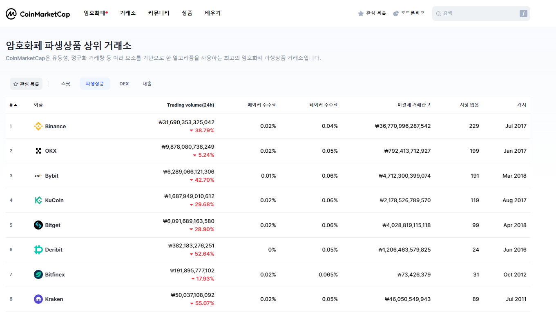
Task: Click Bitget volume ₩6,091,689,163,580
Action: (188, 221)
